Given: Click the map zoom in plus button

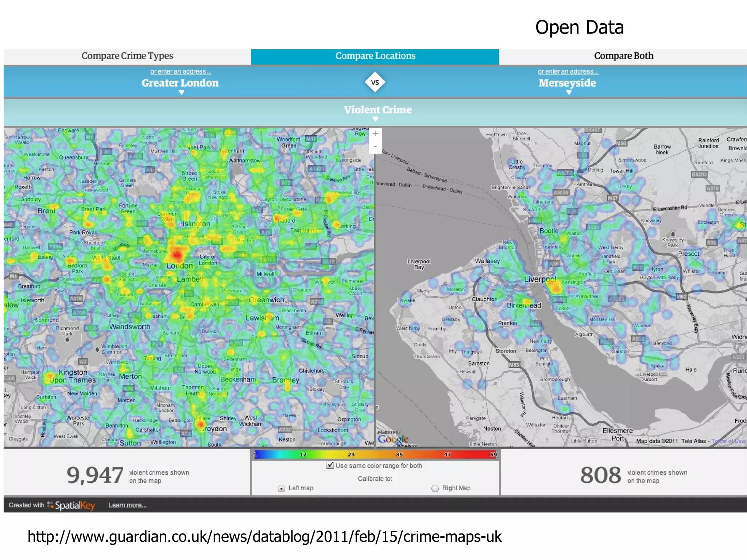Looking at the screenshot, I should [375, 134].
